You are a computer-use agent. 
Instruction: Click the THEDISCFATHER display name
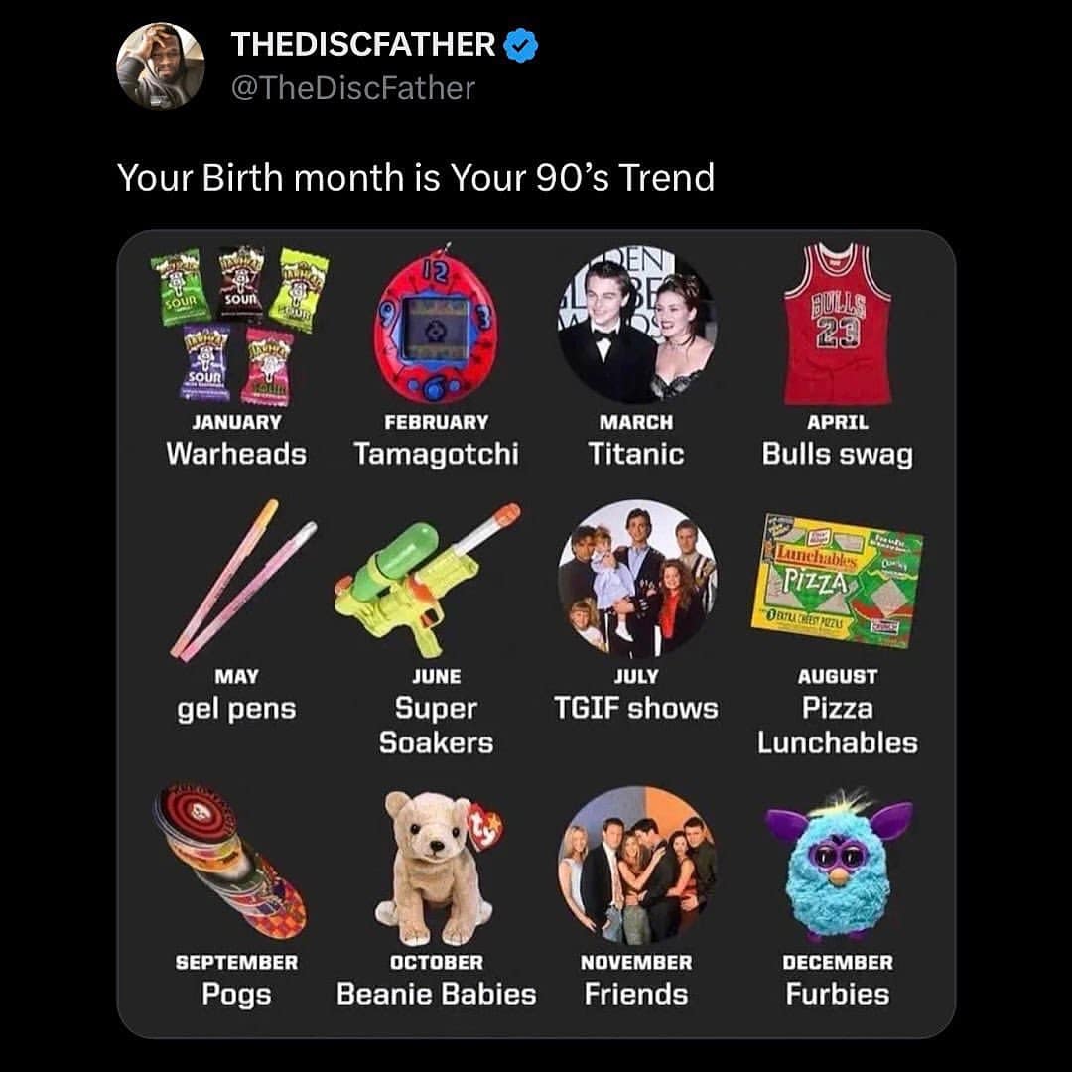click(x=362, y=45)
